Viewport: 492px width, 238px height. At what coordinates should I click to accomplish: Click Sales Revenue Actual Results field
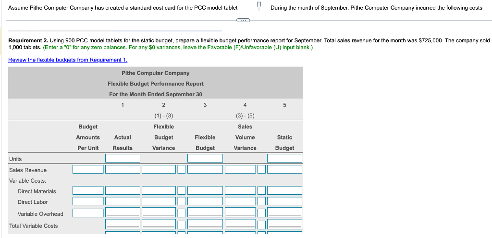tap(123, 169)
